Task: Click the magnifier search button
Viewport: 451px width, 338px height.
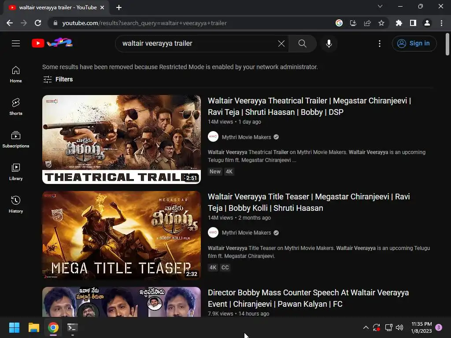Action: [302, 44]
